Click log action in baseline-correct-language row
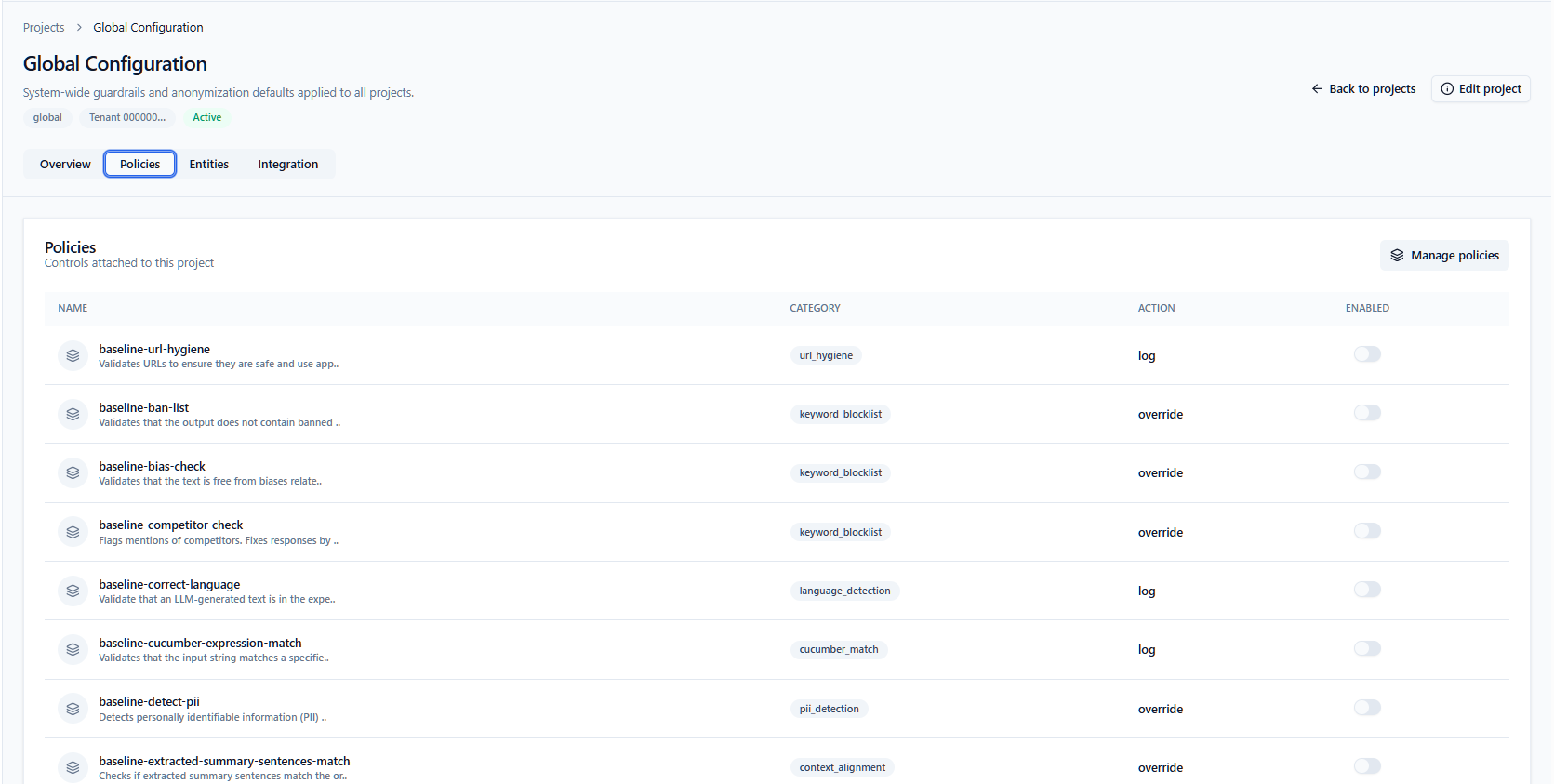Image resolution: width=1554 pixels, height=784 pixels. pyautogui.click(x=1147, y=591)
